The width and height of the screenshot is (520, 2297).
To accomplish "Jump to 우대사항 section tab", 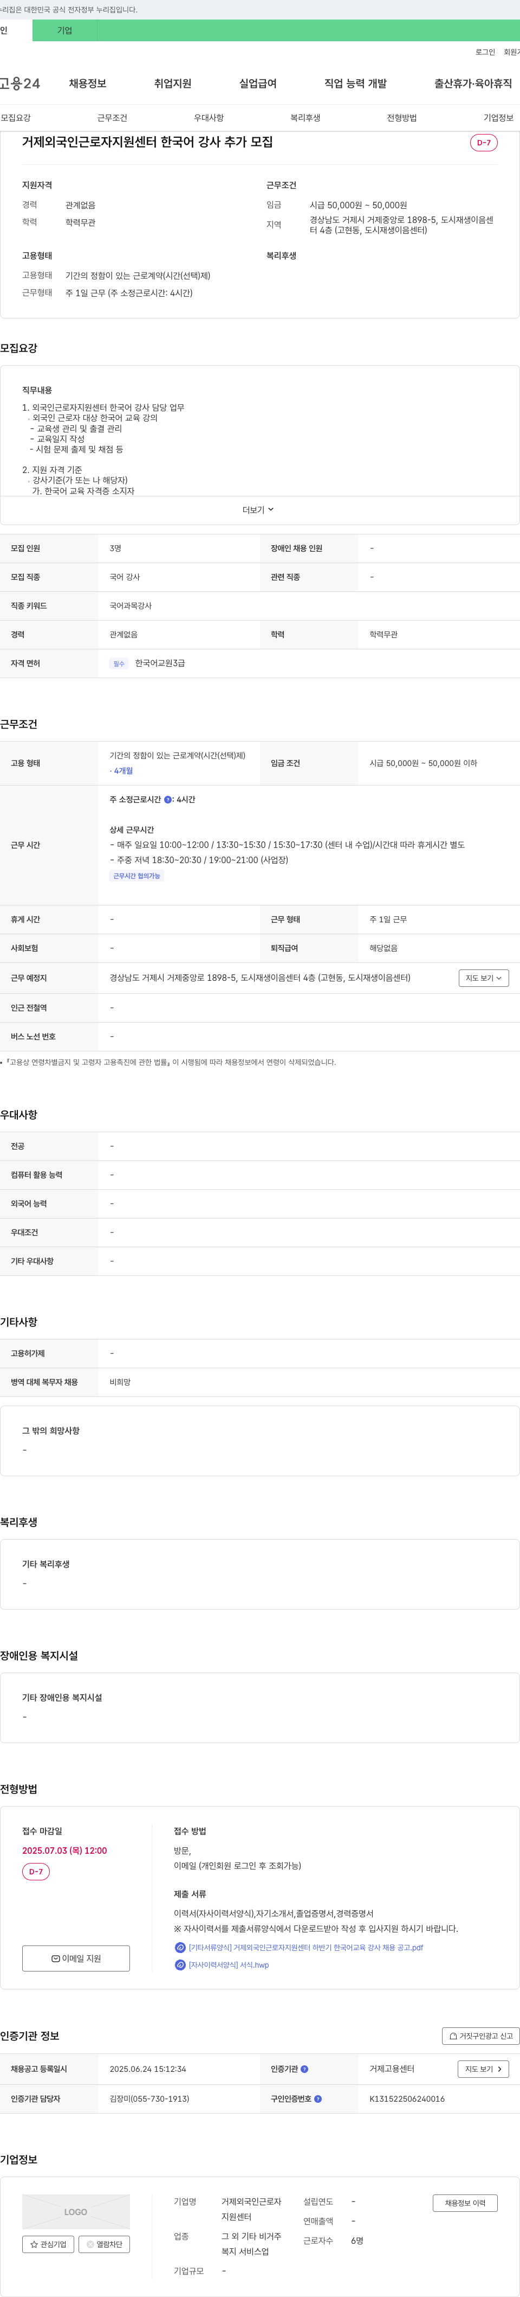I will click(x=209, y=118).
